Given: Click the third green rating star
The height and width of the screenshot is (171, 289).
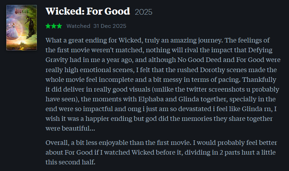Looking at the screenshot, I should pyautogui.click(x=59, y=26).
